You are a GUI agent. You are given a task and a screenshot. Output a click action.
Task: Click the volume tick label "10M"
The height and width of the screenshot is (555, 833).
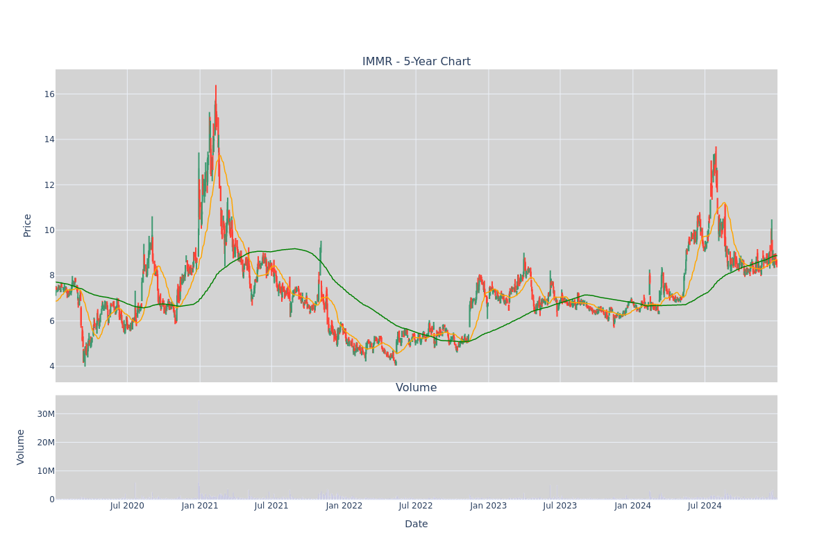(x=46, y=471)
